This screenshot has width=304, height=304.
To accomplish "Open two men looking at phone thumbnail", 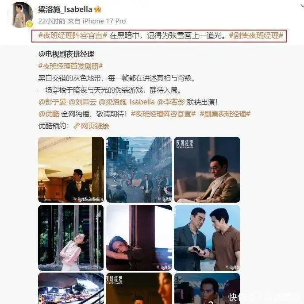I will click(x=207, y=238).
